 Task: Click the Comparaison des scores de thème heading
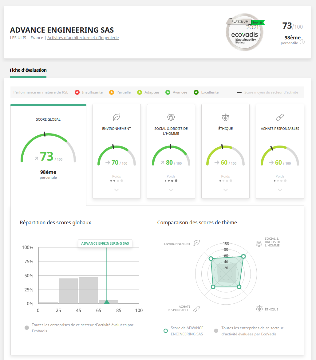click(197, 222)
